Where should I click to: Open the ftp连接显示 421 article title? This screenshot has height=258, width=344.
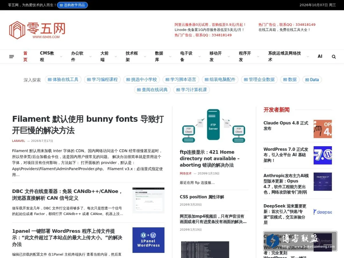click(x=210, y=159)
